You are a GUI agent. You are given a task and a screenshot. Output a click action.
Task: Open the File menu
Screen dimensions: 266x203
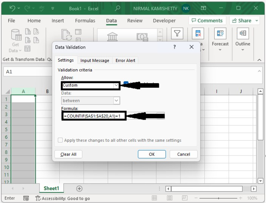(11, 21)
